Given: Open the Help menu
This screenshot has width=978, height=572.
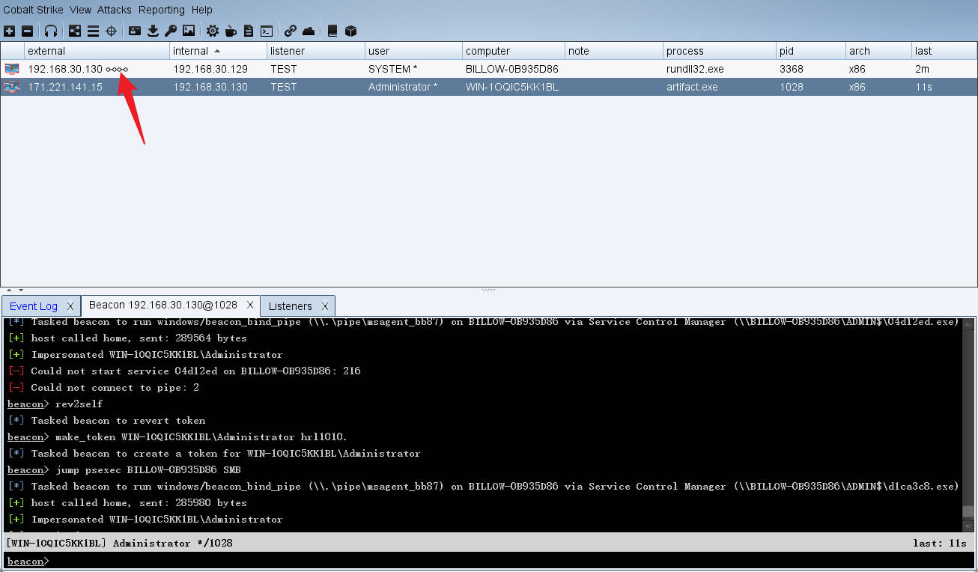Looking at the screenshot, I should 201,10.
